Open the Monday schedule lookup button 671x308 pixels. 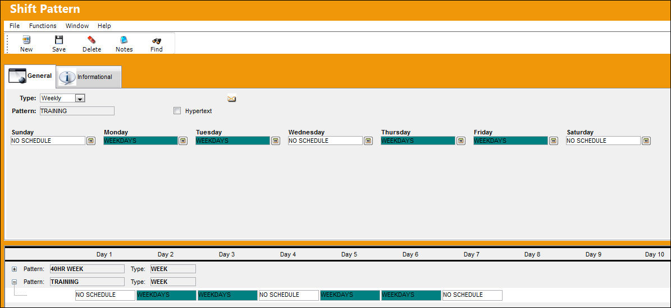[183, 141]
